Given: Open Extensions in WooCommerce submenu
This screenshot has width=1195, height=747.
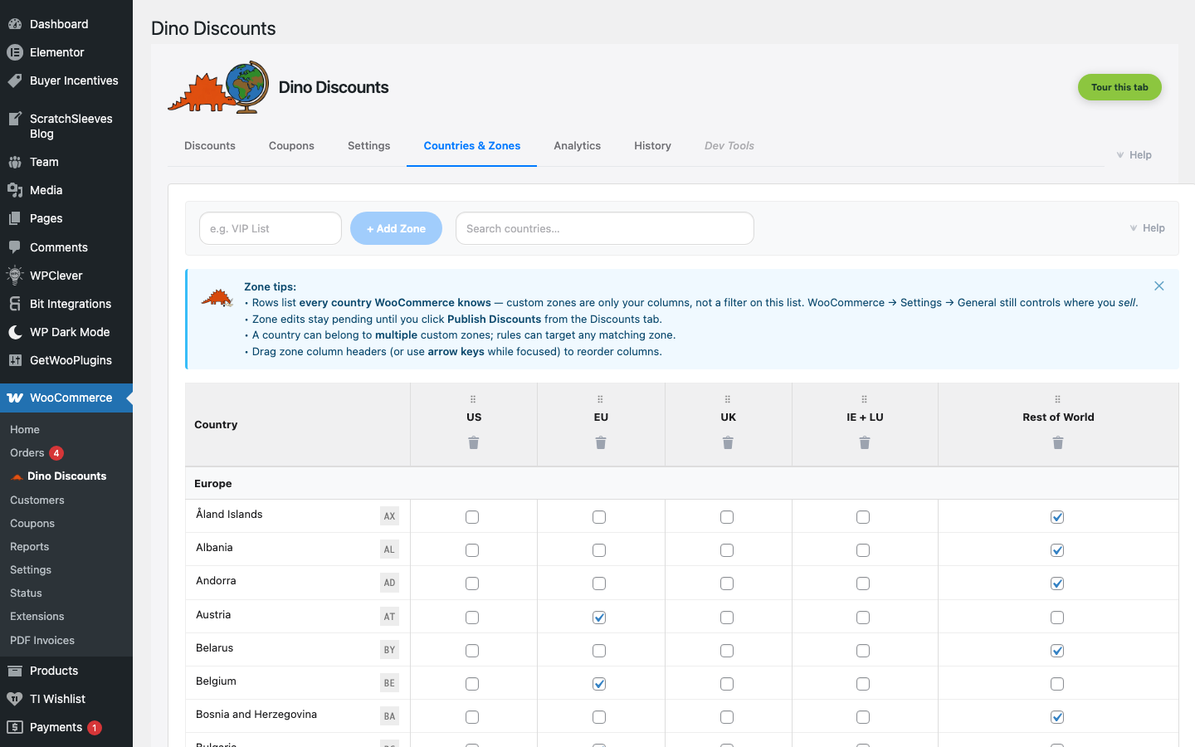Looking at the screenshot, I should [x=37, y=617].
